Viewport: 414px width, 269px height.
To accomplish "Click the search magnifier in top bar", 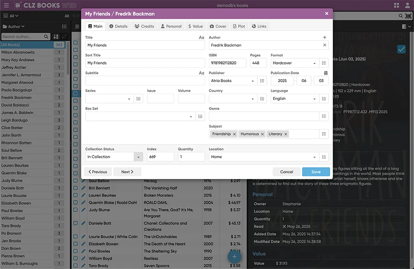I will 400,16.
